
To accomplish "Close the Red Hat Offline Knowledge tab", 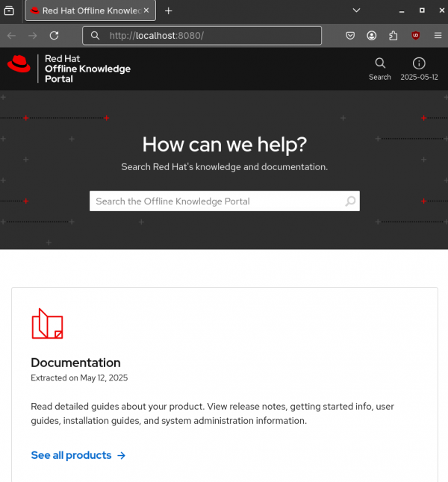I will [x=146, y=11].
